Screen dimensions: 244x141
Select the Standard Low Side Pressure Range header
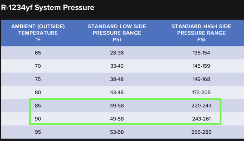[117, 33]
